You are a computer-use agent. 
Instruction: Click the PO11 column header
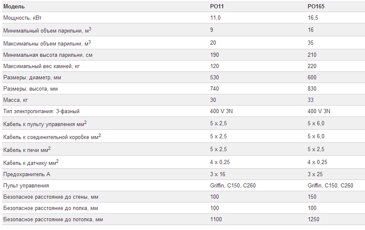click(217, 7)
